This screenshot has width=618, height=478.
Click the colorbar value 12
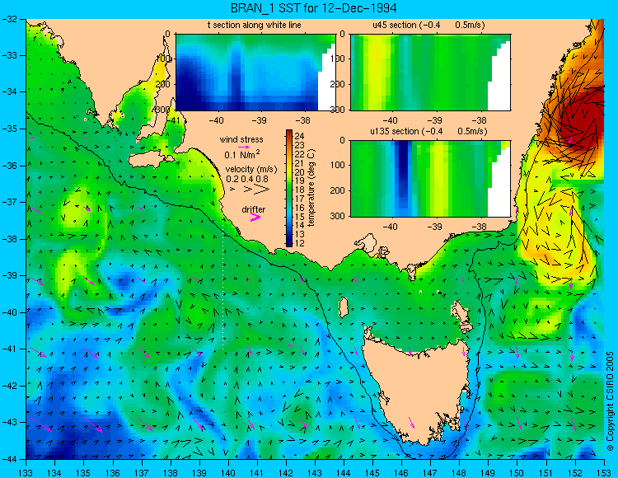point(300,243)
